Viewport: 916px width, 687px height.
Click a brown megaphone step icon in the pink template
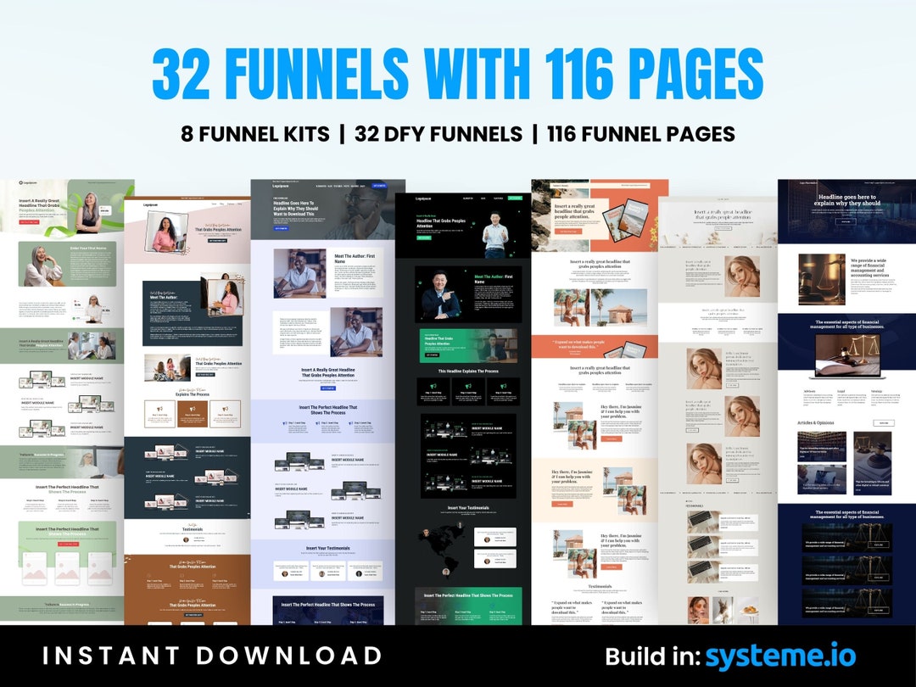click(x=159, y=409)
